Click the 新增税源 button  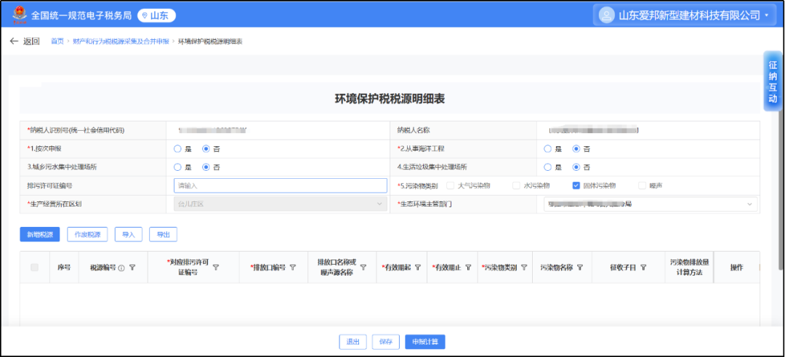[39, 234]
